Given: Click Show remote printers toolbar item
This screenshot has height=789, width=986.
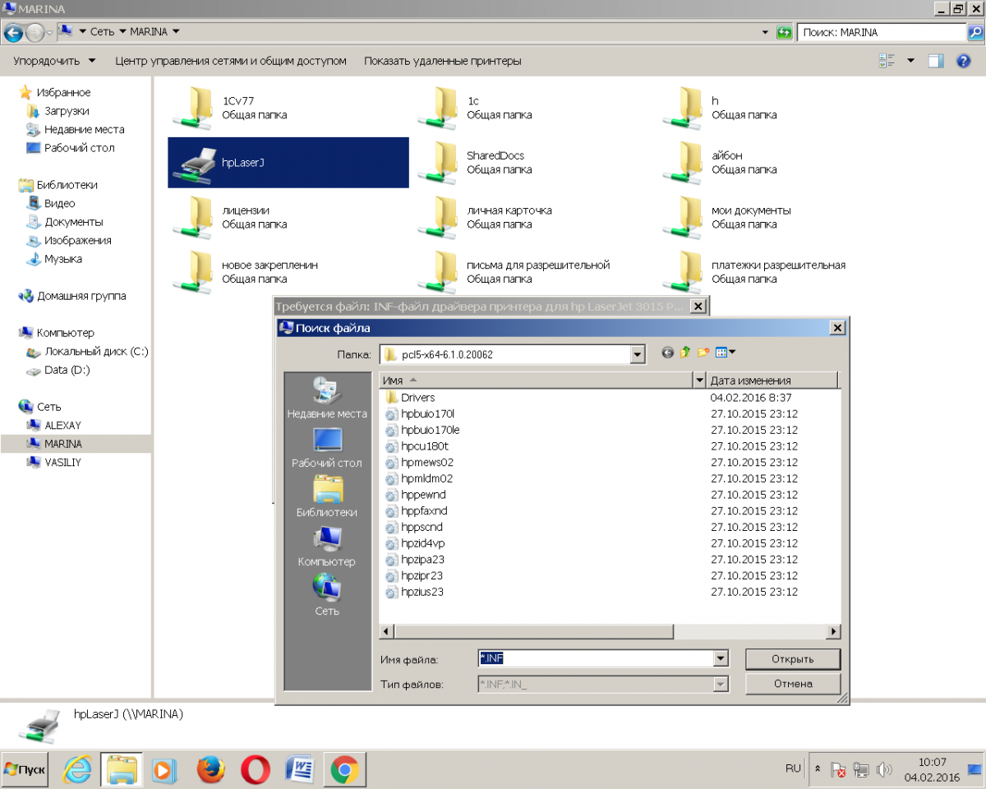Looking at the screenshot, I should 442,61.
